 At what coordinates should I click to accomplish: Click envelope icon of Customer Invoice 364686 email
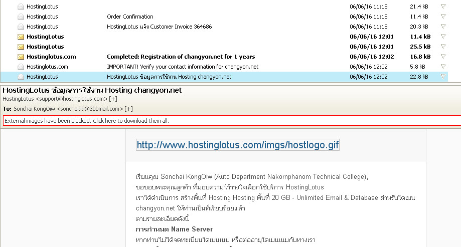21,27
